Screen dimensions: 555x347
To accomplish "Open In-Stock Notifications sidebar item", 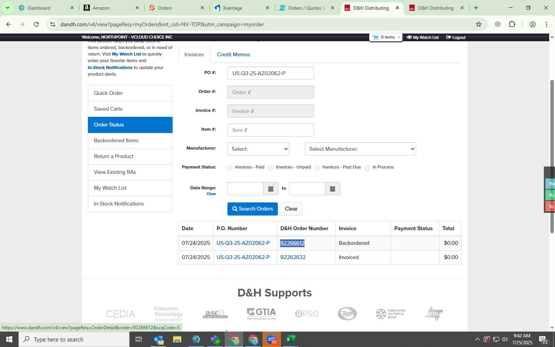I will [x=130, y=204].
